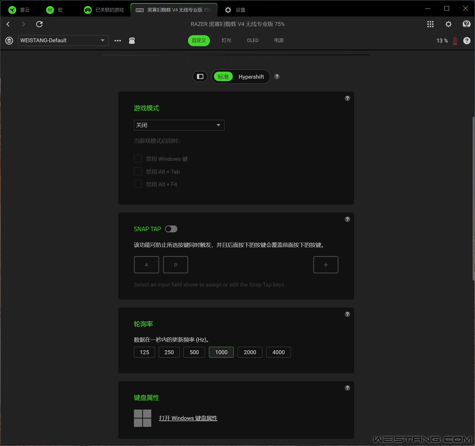Set polling rate to 2000

tap(250, 352)
